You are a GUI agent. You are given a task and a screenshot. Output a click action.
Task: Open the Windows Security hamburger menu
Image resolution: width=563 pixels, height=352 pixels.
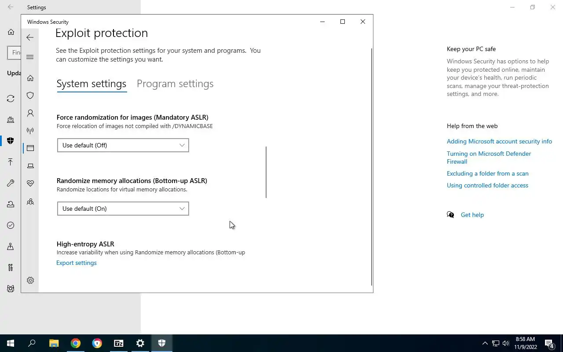click(x=30, y=57)
